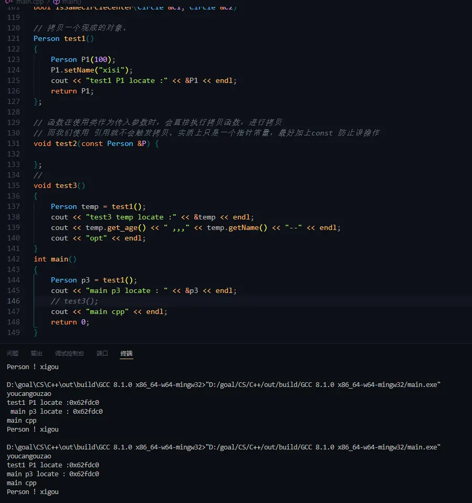Switch to the 问题 panel tab
The height and width of the screenshot is (503, 472).
click(x=13, y=353)
